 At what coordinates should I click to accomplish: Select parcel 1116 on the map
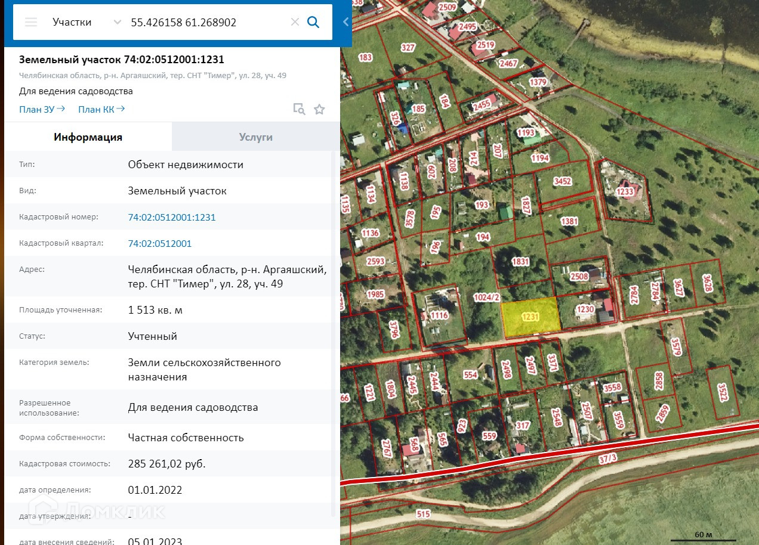[439, 315]
